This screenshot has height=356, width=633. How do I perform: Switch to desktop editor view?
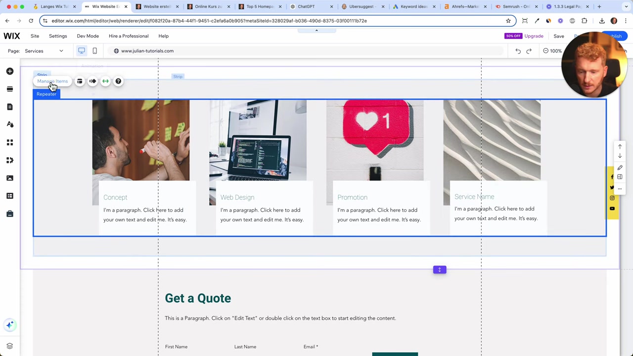pyautogui.click(x=82, y=50)
